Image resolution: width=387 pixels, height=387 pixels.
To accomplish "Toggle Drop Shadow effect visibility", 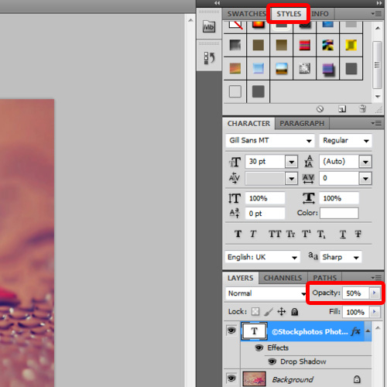I will pyautogui.click(x=272, y=361).
